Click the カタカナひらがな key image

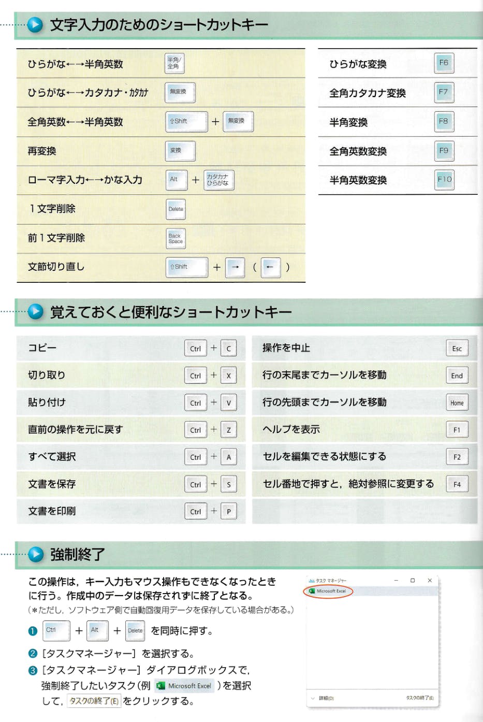click(x=218, y=180)
